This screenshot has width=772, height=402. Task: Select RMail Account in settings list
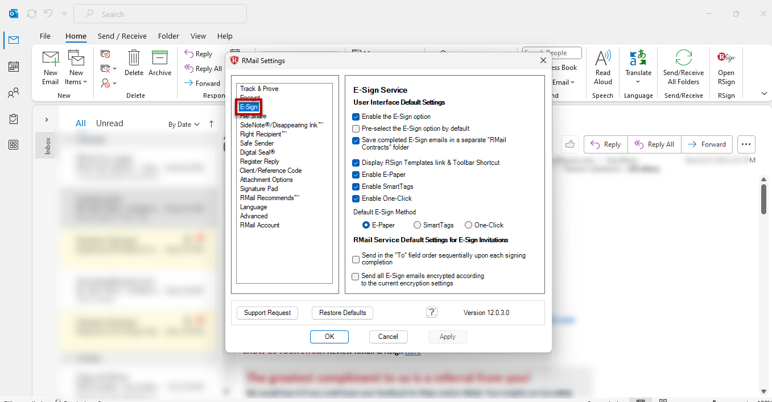coord(260,225)
